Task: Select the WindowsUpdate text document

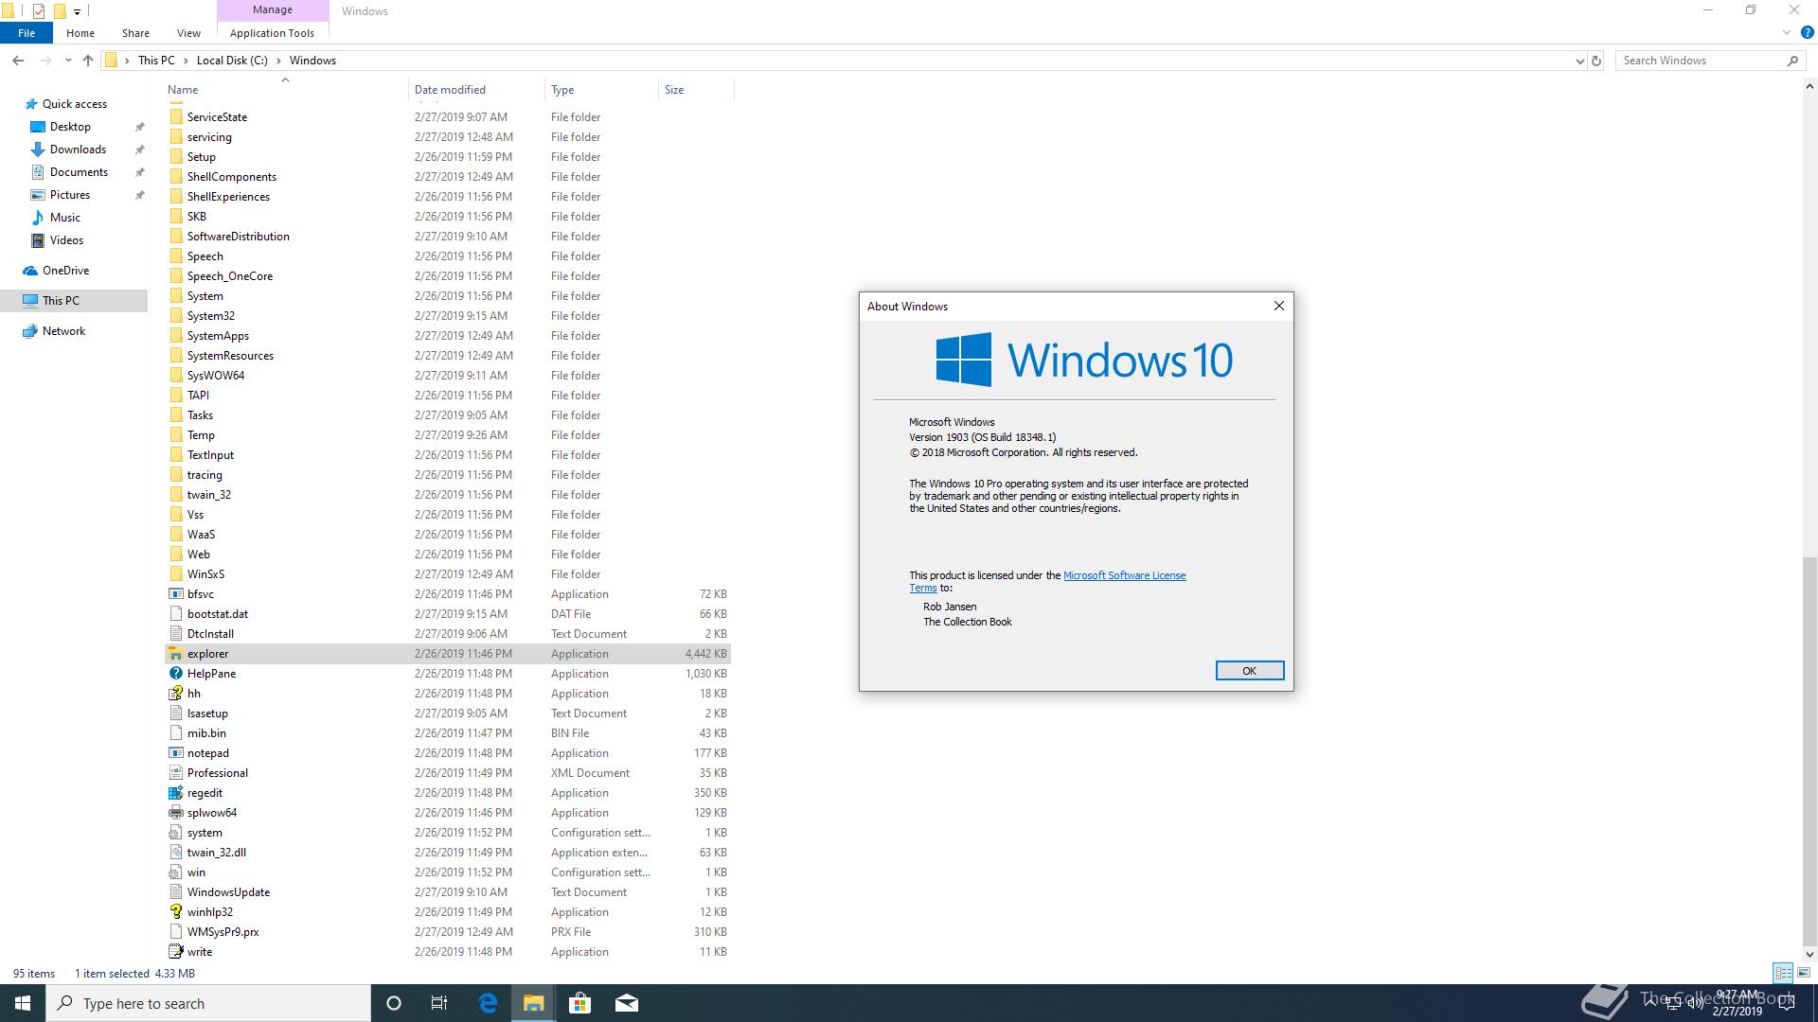Action: click(x=448, y=892)
